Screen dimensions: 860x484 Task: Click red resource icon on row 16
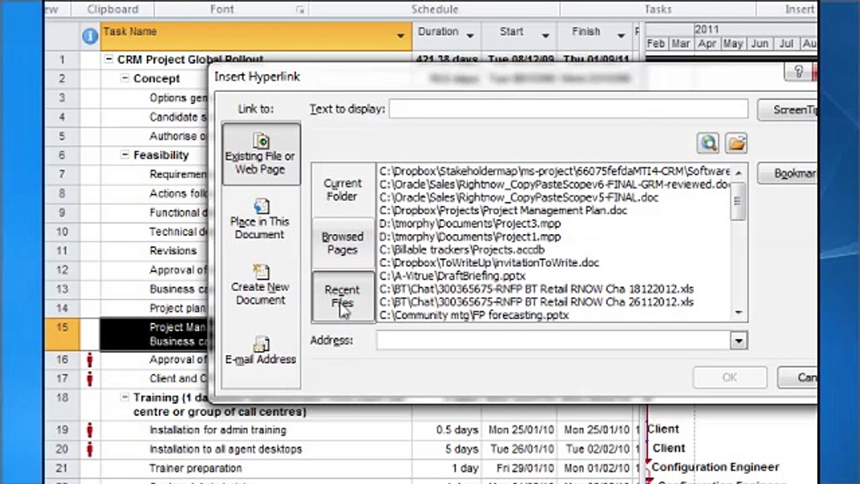click(90, 360)
